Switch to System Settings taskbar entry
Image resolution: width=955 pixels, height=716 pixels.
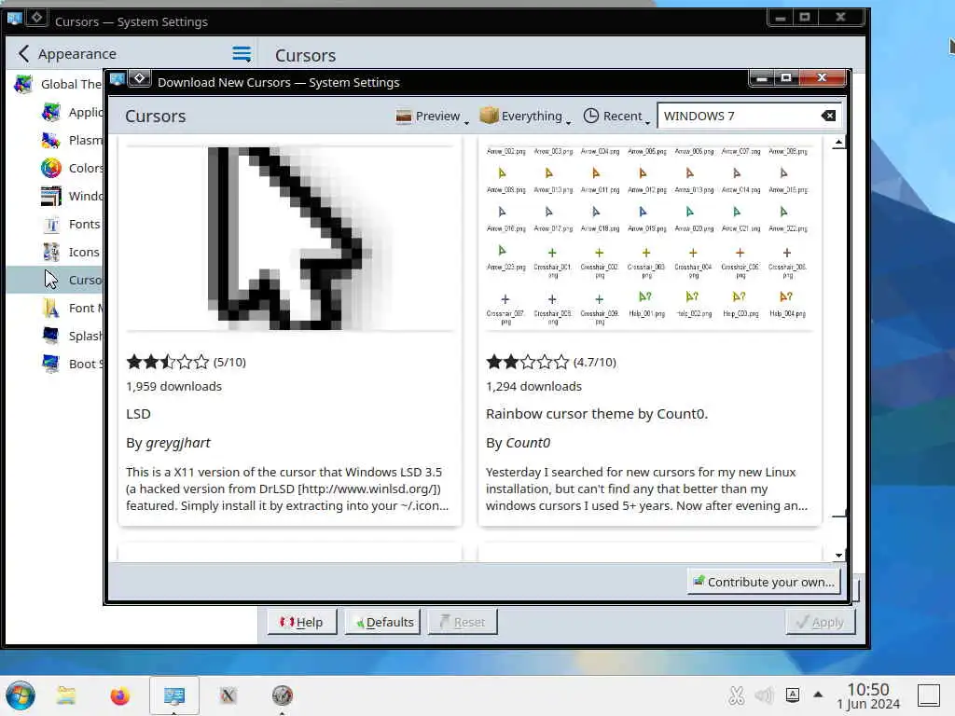pos(174,695)
